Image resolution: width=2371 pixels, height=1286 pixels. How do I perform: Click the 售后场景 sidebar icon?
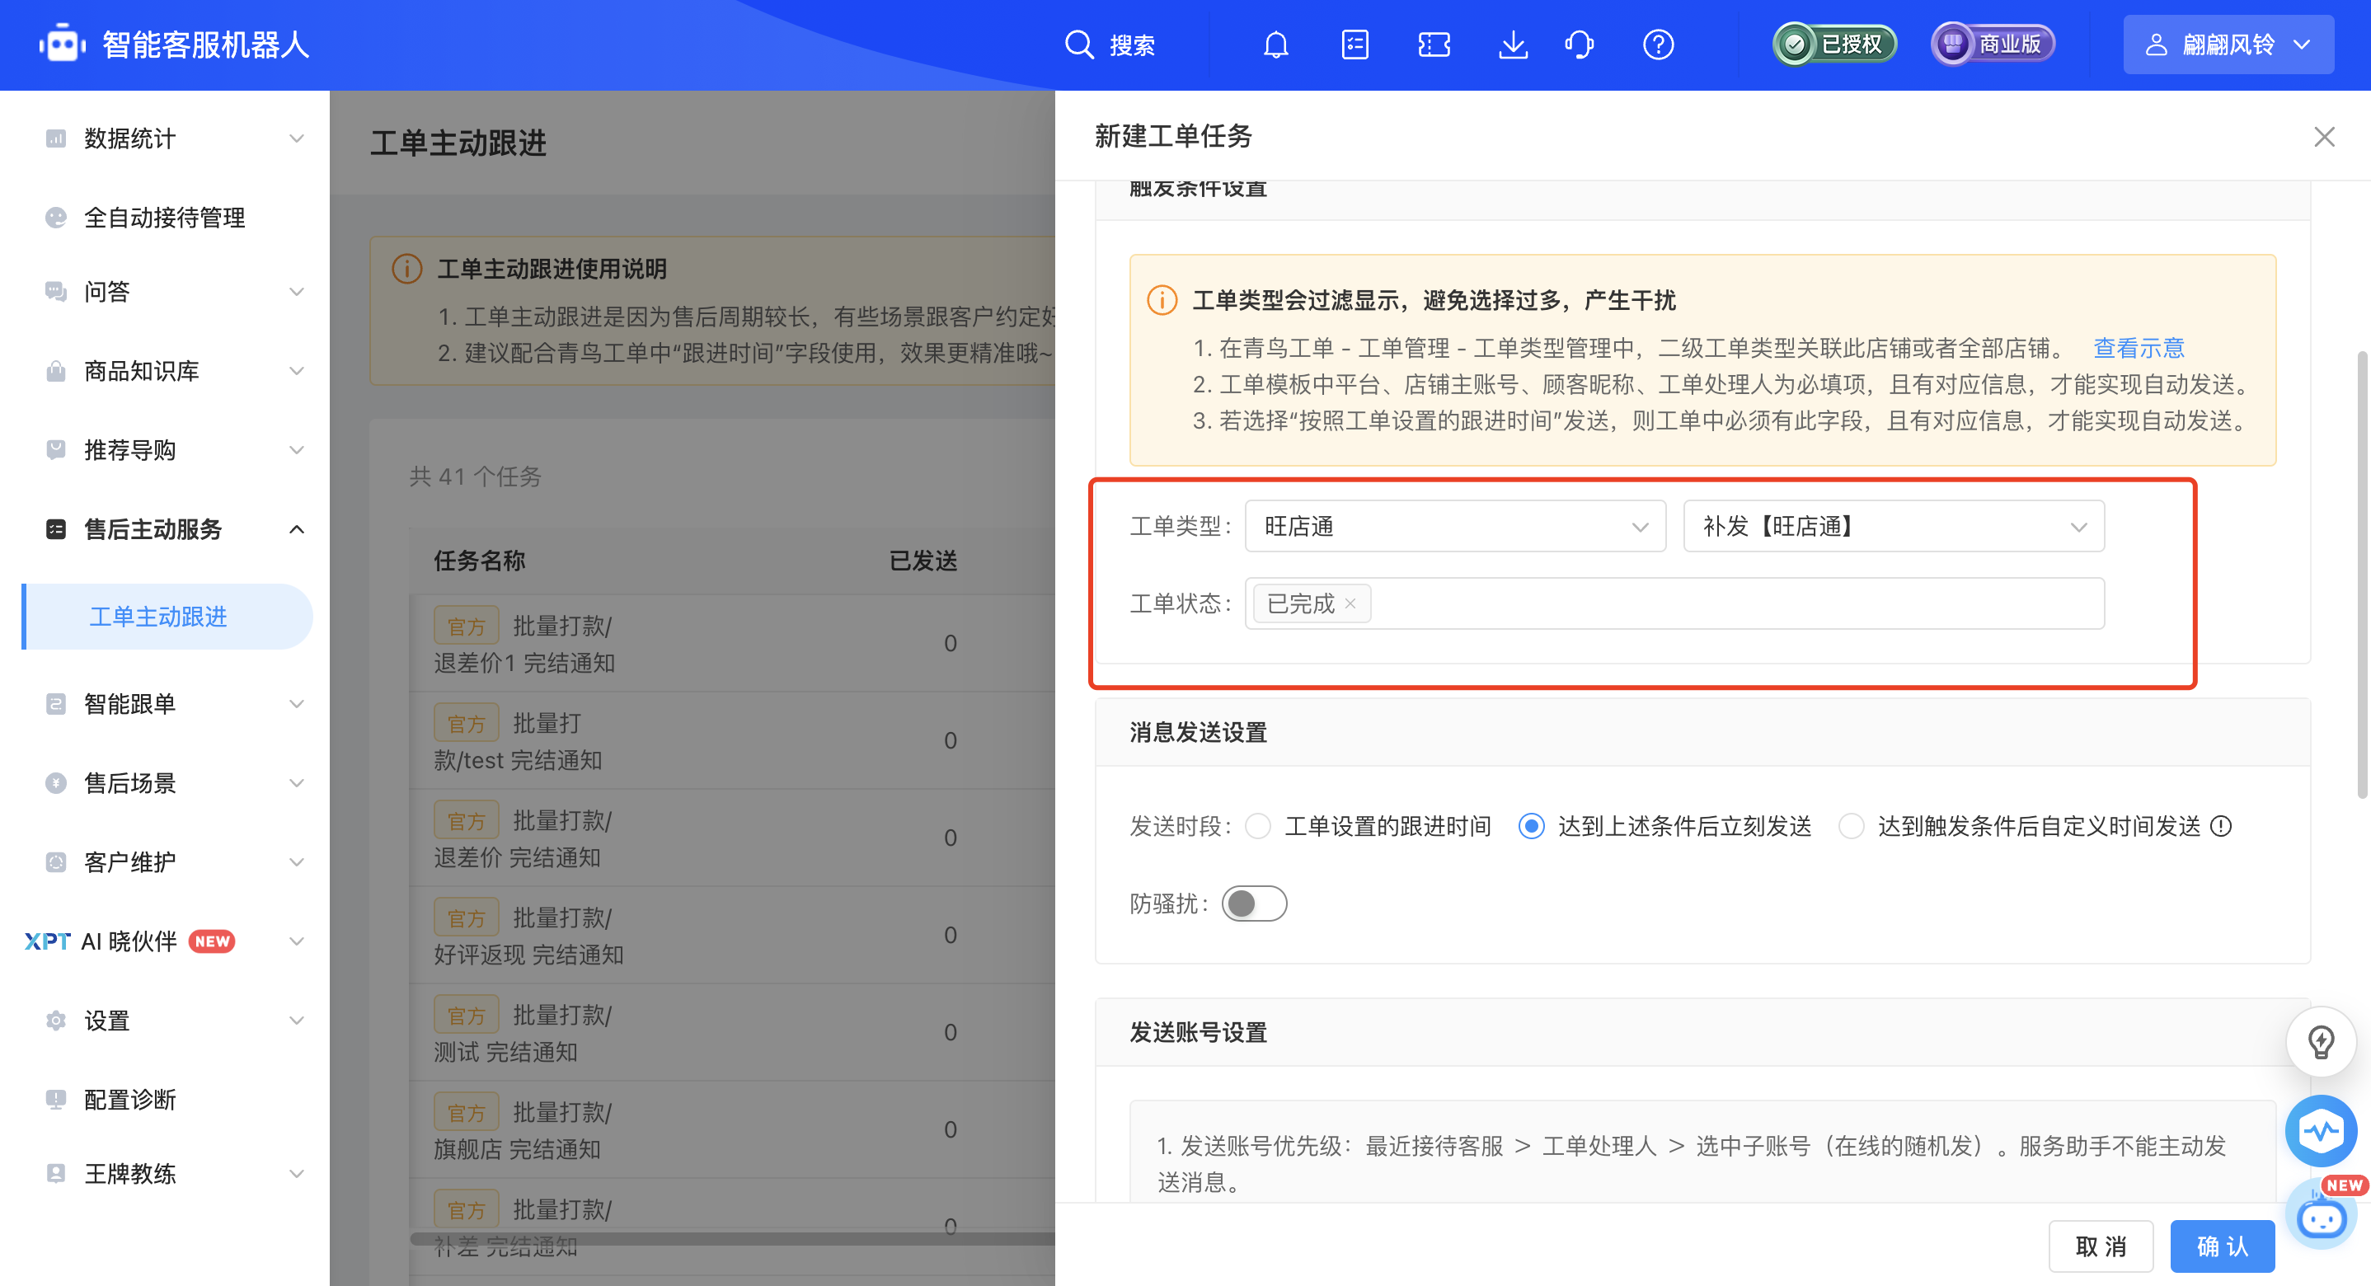tap(55, 783)
